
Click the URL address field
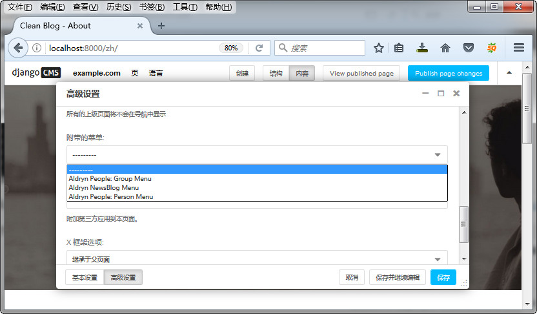132,48
